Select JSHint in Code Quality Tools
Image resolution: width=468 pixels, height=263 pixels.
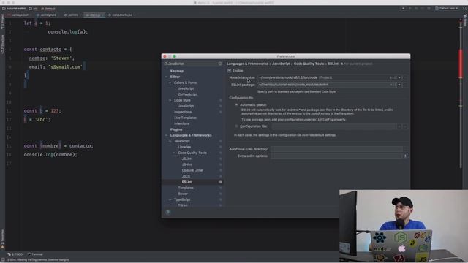click(187, 164)
